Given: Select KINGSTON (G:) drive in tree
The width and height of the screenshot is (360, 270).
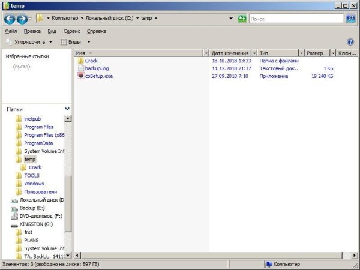Looking at the screenshot, I should pos(35,224).
